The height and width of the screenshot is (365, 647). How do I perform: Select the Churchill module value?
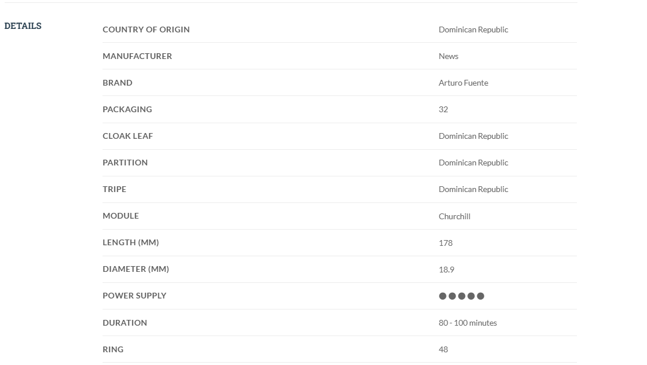click(454, 216)
